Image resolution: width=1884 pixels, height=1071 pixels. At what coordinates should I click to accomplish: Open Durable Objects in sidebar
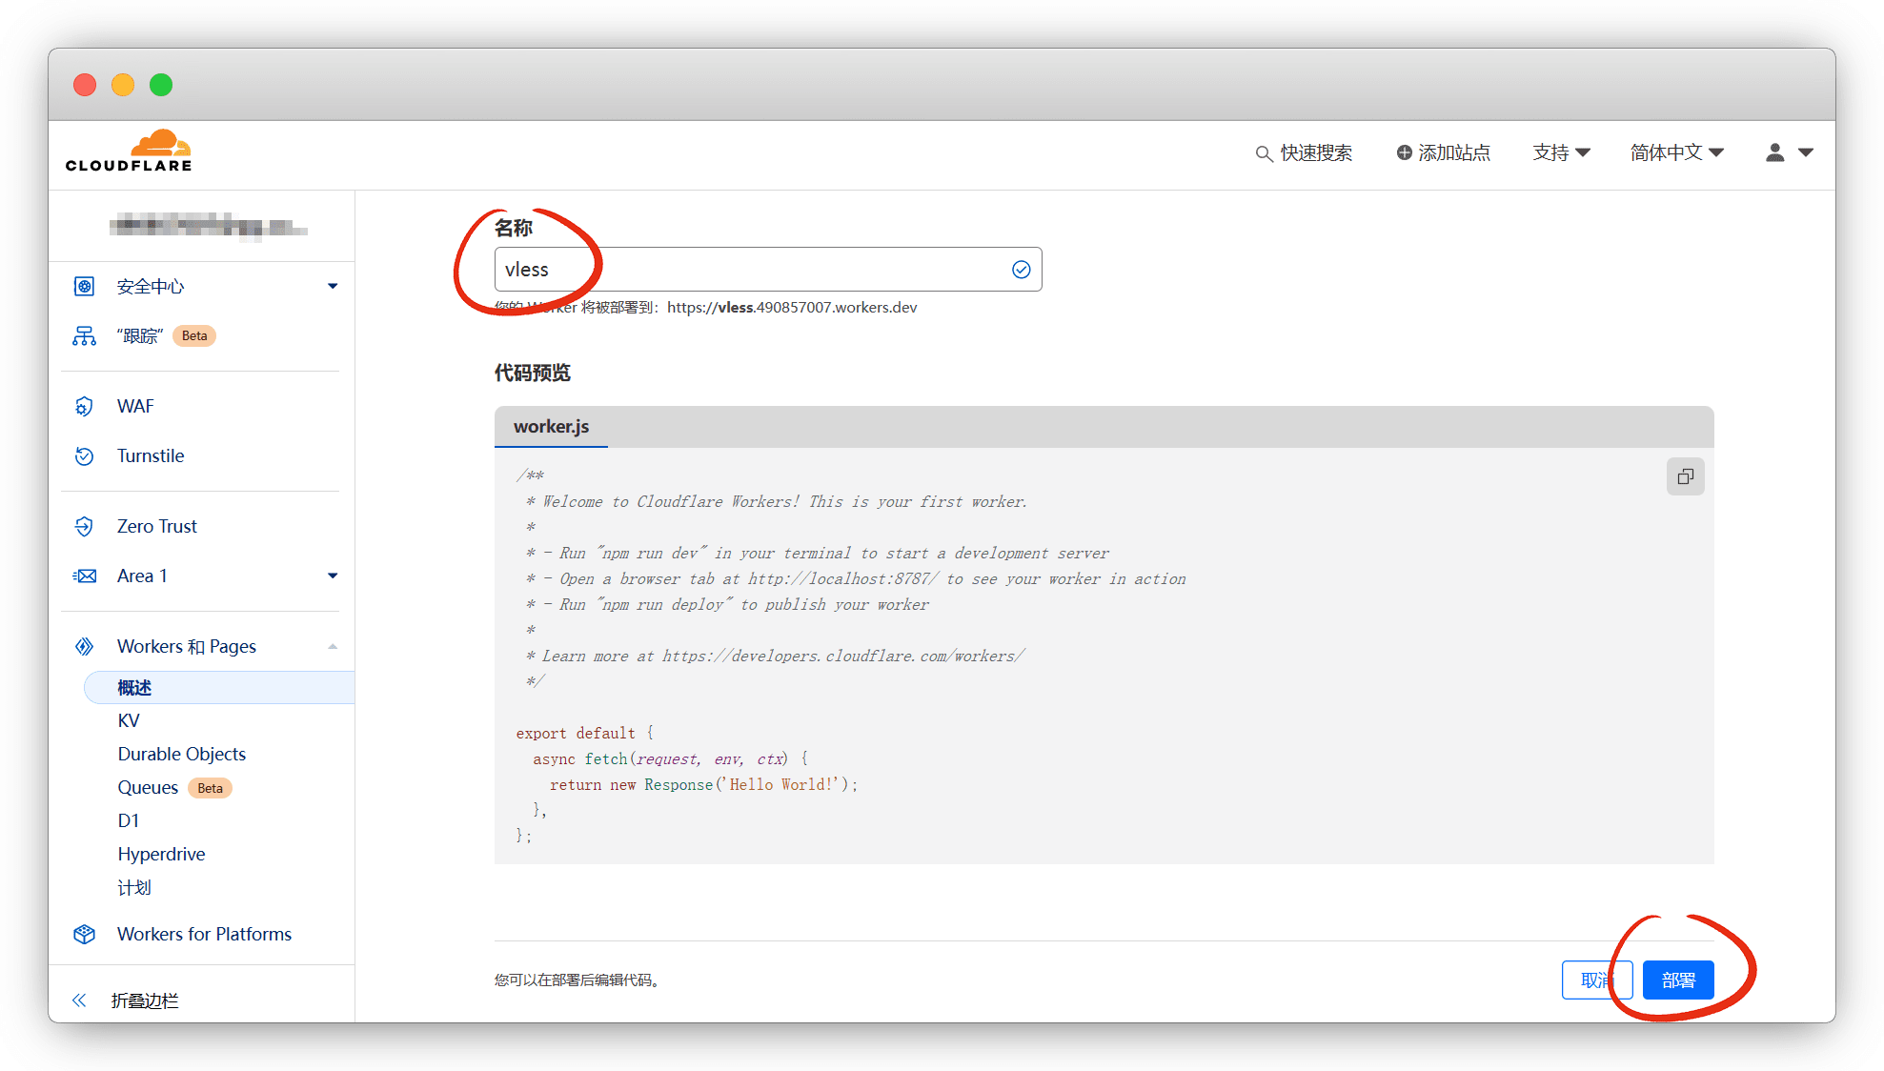pyautogui.click(x=181, y=755)
